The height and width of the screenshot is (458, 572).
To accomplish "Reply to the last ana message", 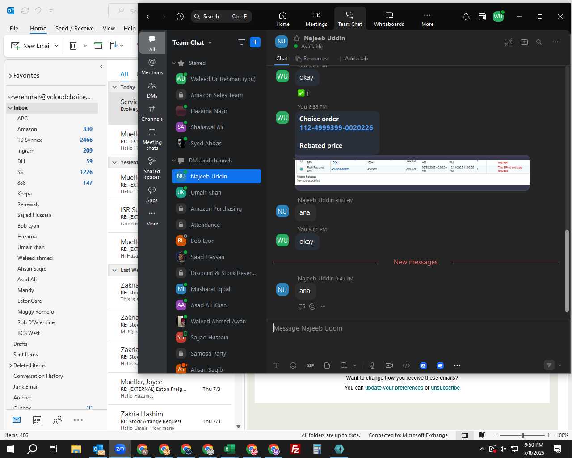I will pos(302,306).
